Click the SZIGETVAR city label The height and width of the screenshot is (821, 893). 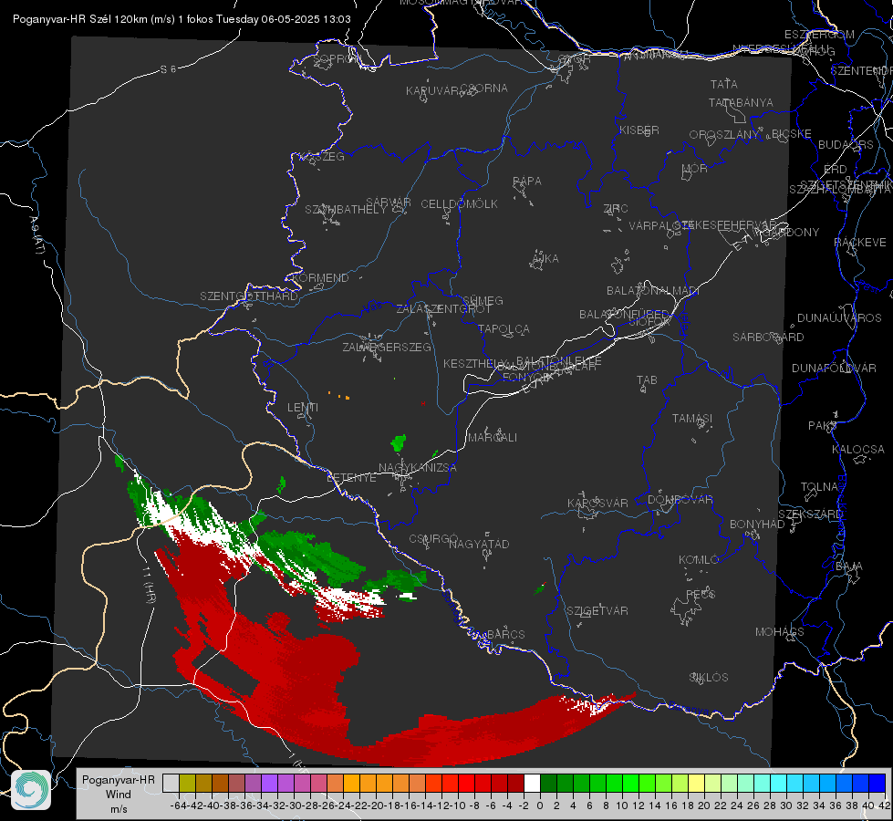[x=597, y=611]
